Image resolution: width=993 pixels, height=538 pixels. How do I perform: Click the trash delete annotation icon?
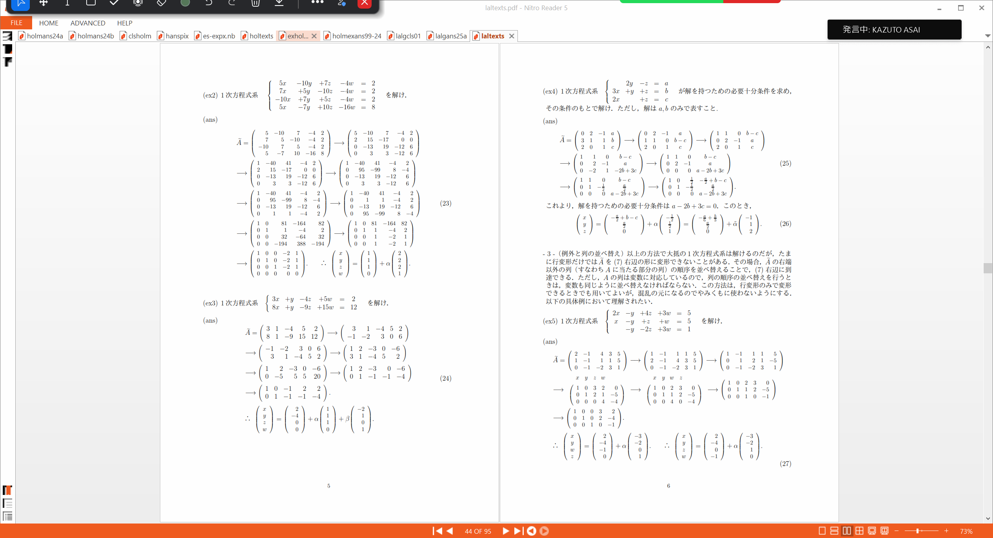click(x=255, y=3)
